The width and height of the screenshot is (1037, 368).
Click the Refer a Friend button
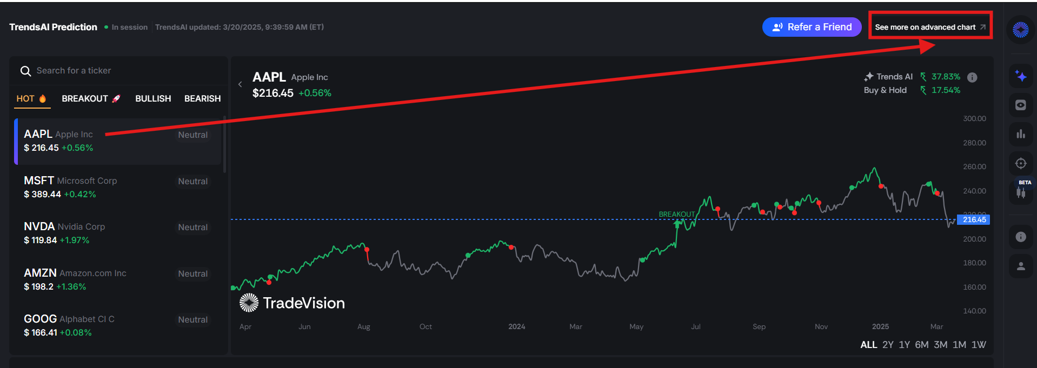coord(812,27)
